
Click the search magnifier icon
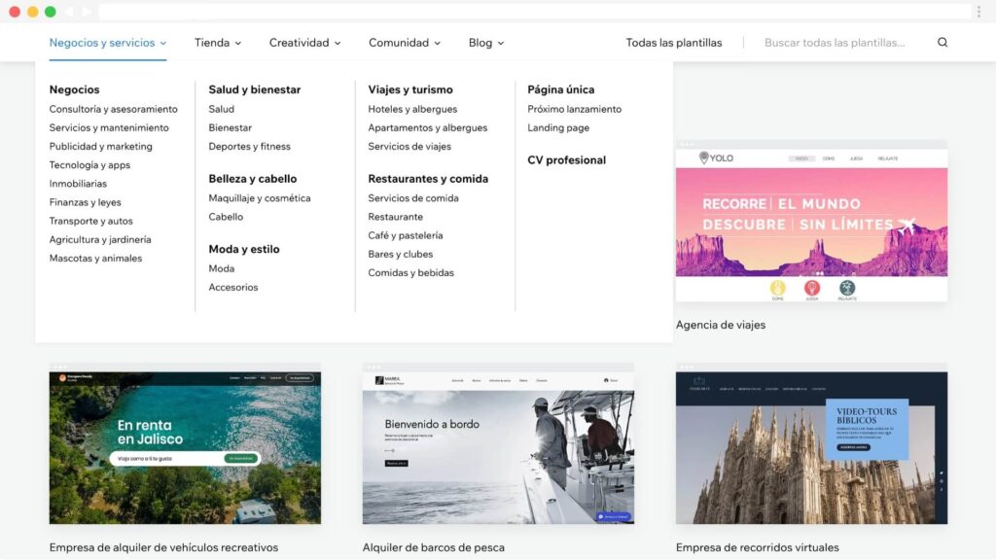point(942,43)
